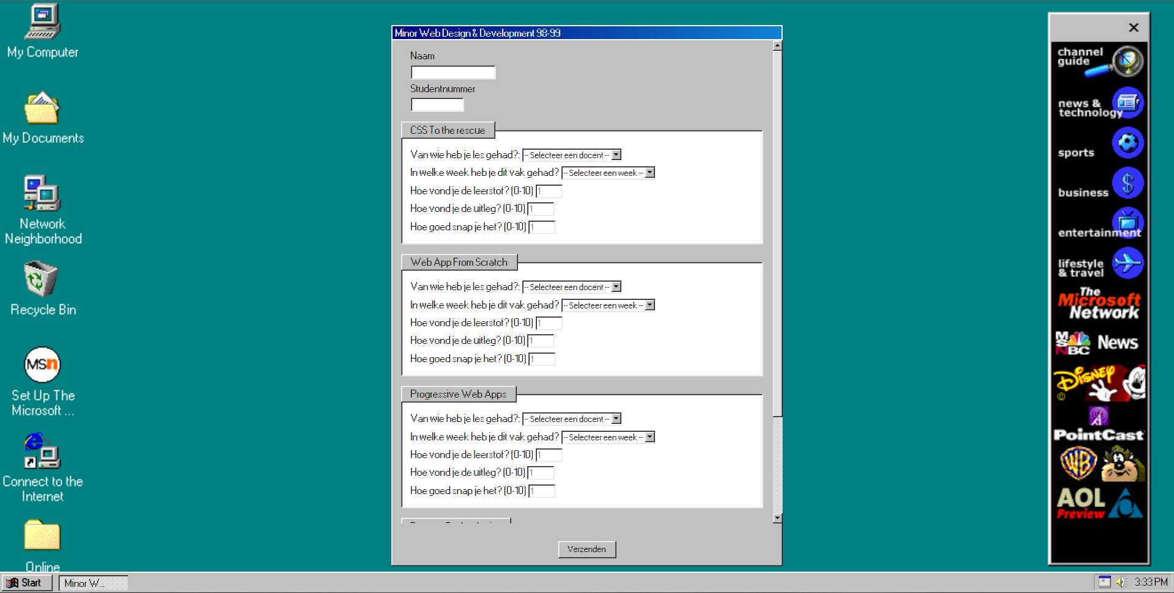Viewport: 1174px width, 593px height.
Task: Open the My Computer desktop icon
Action: (x=42, y=23)
